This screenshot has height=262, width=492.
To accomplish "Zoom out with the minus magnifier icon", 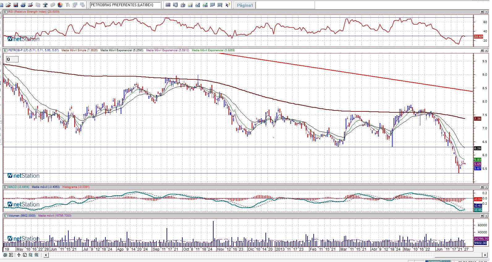I will point(31,255).
